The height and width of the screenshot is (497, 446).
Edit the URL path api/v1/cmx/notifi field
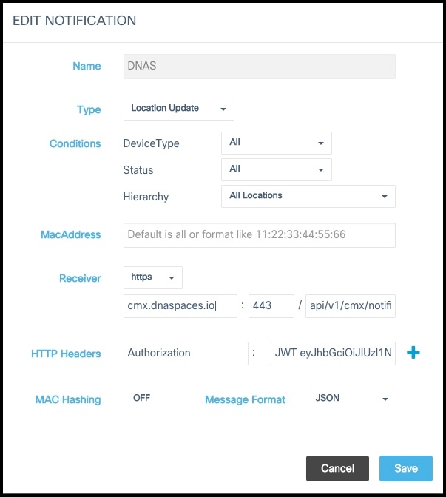click(351, 306)
